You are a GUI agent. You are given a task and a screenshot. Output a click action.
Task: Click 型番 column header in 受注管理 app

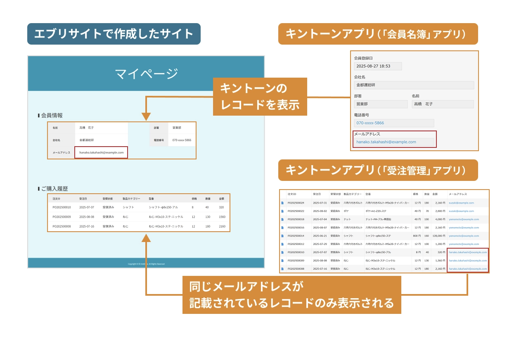point(368,194)
